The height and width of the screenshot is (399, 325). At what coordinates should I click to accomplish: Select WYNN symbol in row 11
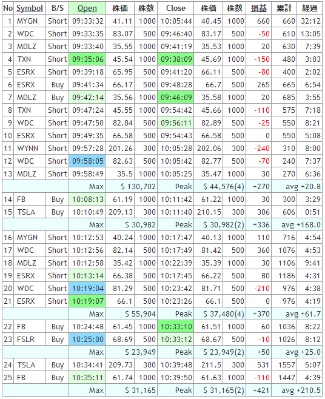pyautogui.click(x=27, y=149)
